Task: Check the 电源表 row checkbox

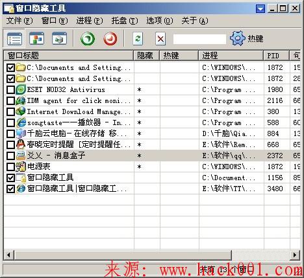Action: click(x=10, y=167)
